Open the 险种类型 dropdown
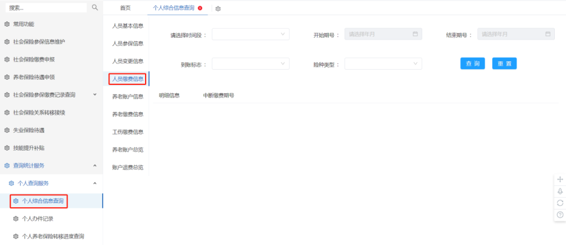Image resolution: width=566 pixels, height=245 pixels. pyautogui.click(x=383, y=64)
